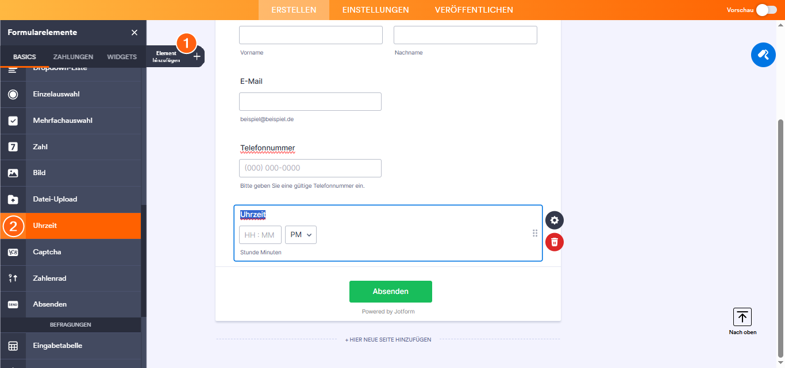785x368 pixels.
Task: Open the Form Designer paint roller
Action: [763, 55]
